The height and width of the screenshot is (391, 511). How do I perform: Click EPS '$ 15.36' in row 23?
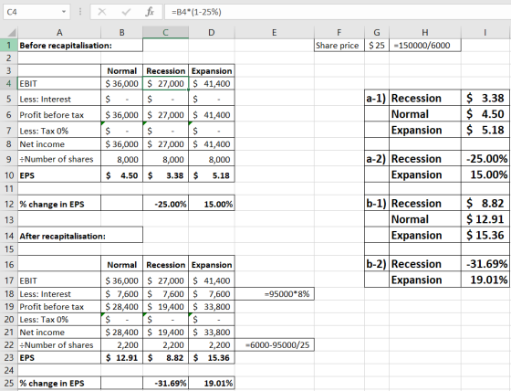pos(212,358)
